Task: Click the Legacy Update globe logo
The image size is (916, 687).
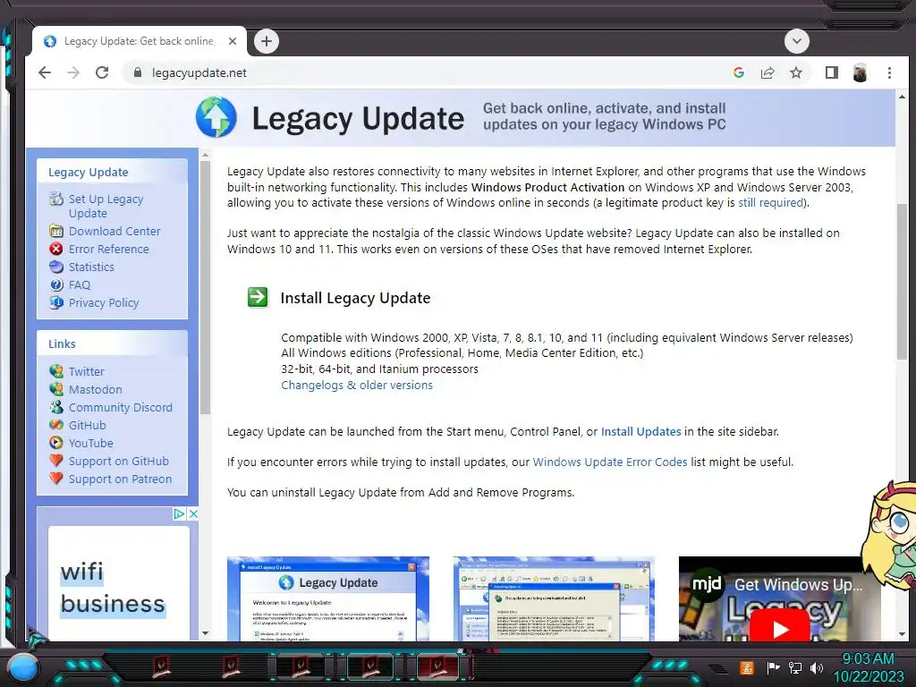Action: 216,117
